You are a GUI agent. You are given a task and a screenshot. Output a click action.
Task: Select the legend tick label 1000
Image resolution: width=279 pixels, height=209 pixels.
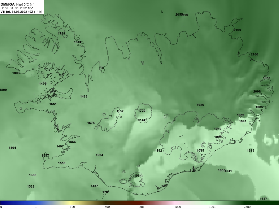(x=177, y=207)
